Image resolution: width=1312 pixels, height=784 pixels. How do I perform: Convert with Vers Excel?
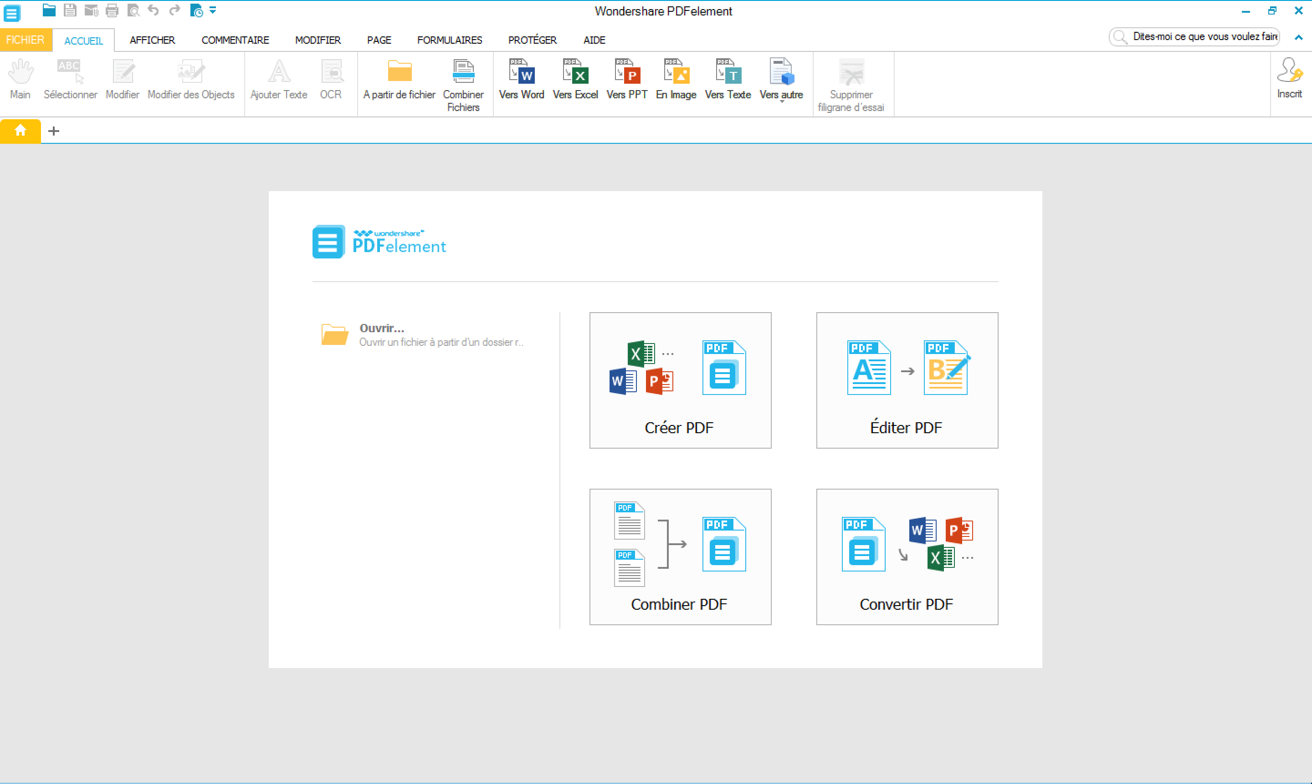[575, 79]
